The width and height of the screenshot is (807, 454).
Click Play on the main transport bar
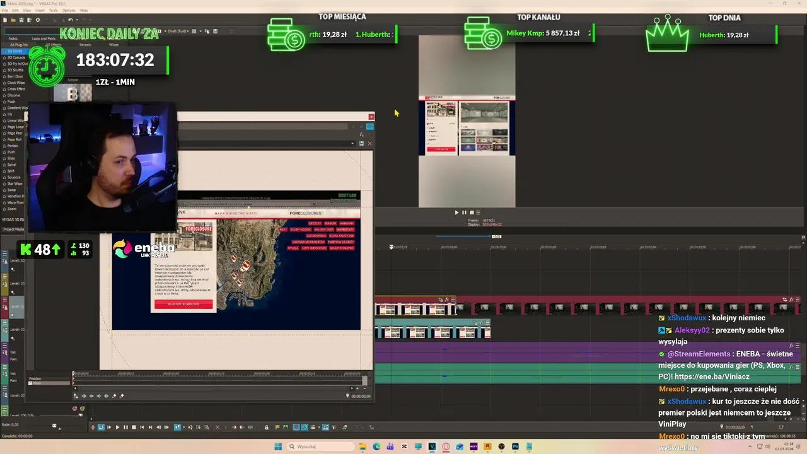117,428
